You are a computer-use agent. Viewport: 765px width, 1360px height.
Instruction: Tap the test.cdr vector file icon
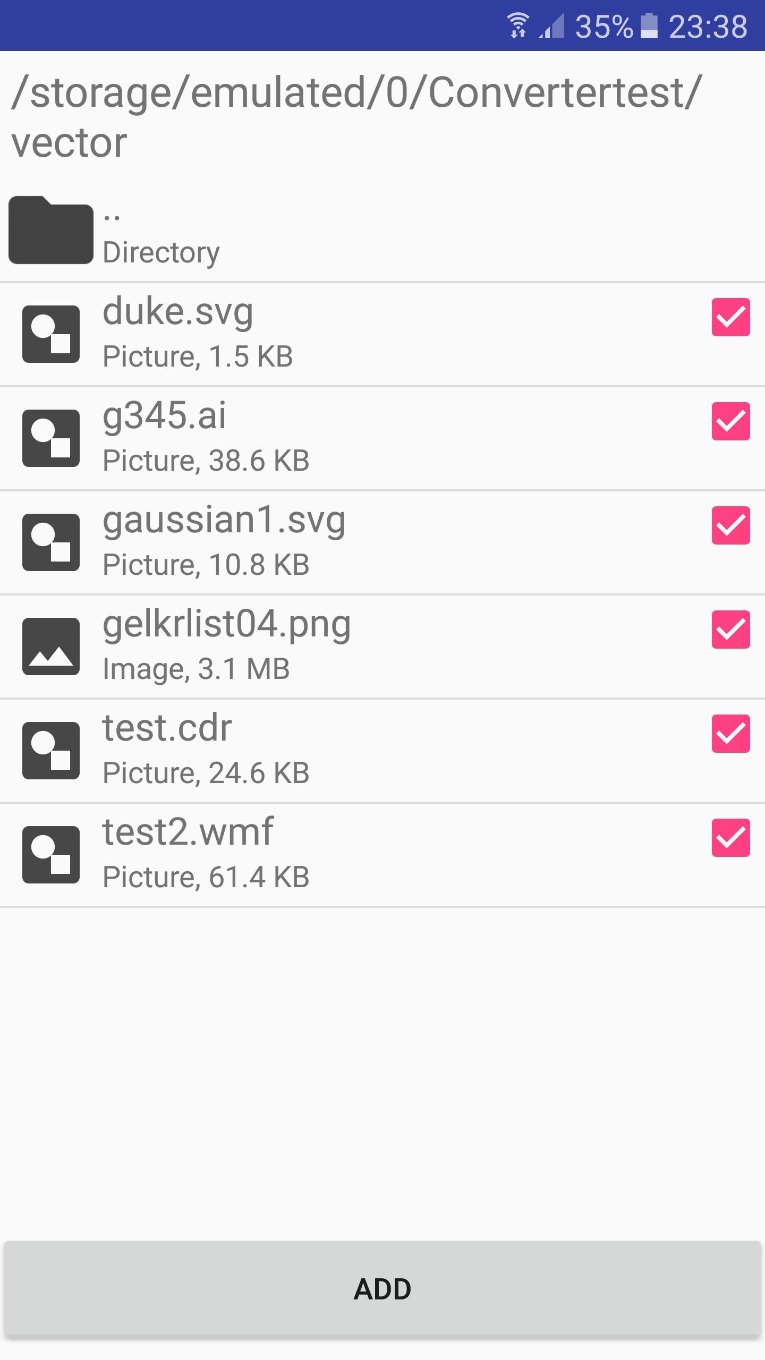point(51,751)
